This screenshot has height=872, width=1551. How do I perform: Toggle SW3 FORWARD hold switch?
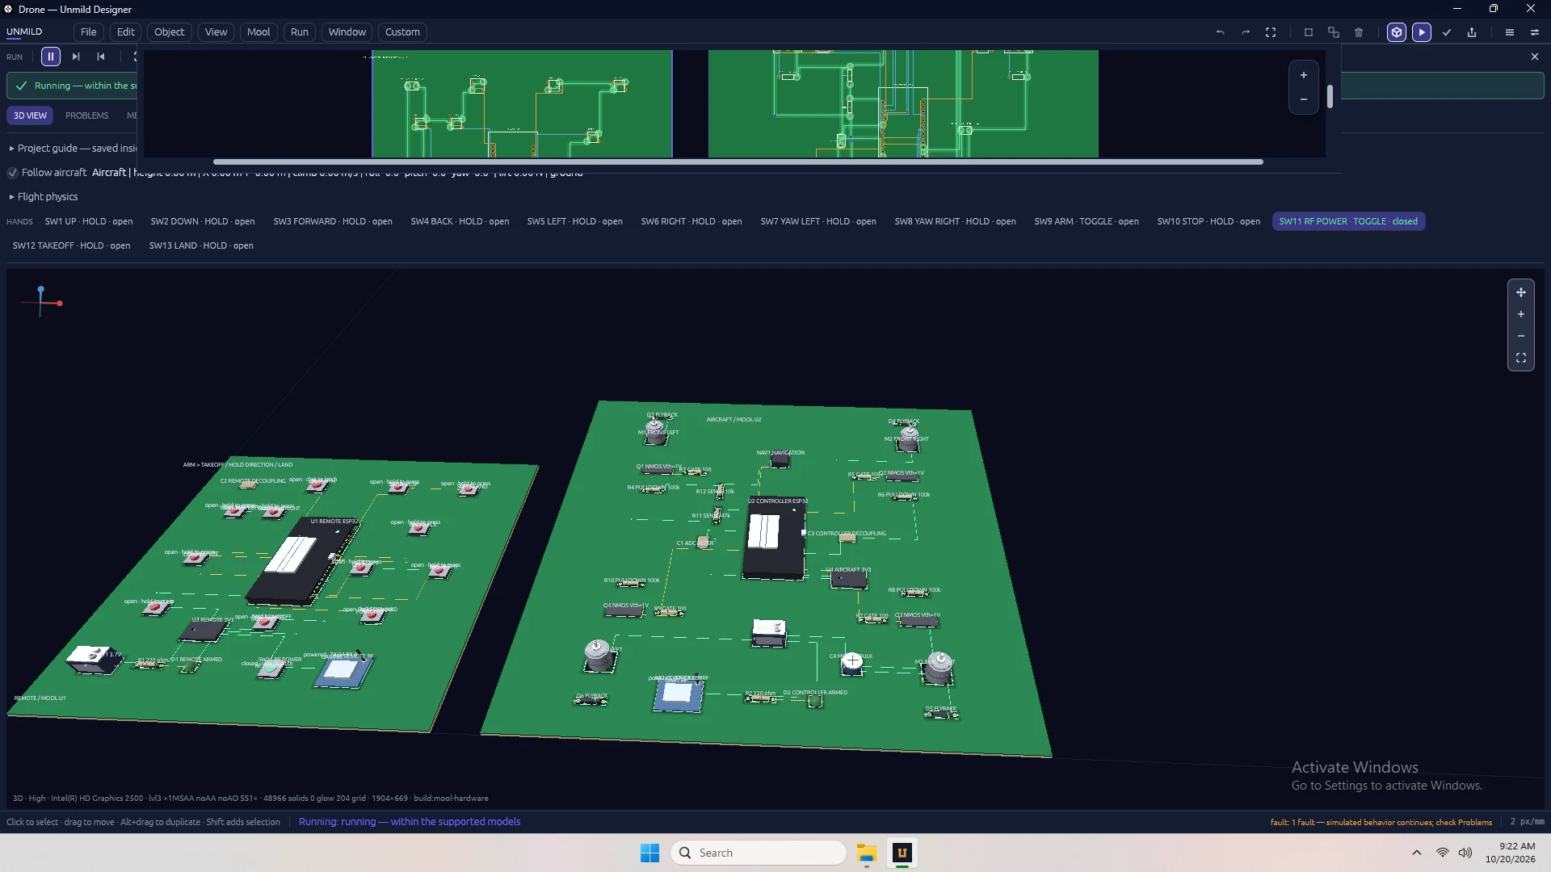[x=333, y=221]
